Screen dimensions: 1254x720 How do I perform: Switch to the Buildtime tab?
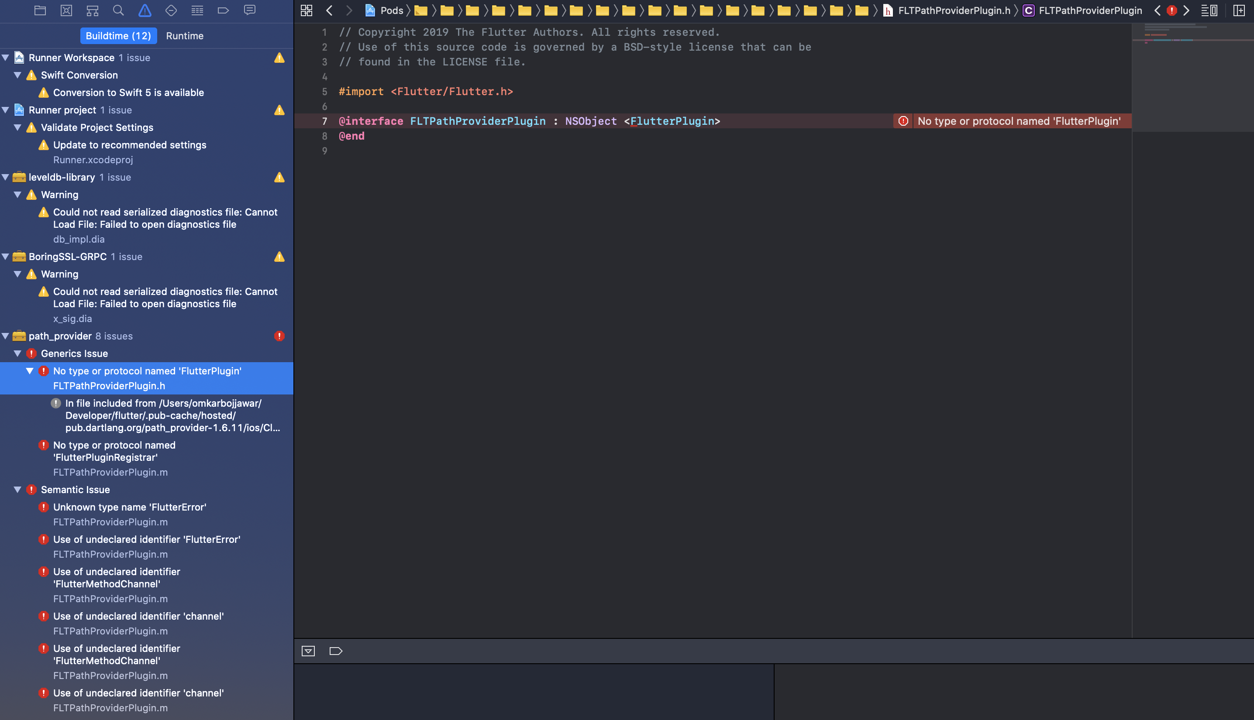coord(118,36)
